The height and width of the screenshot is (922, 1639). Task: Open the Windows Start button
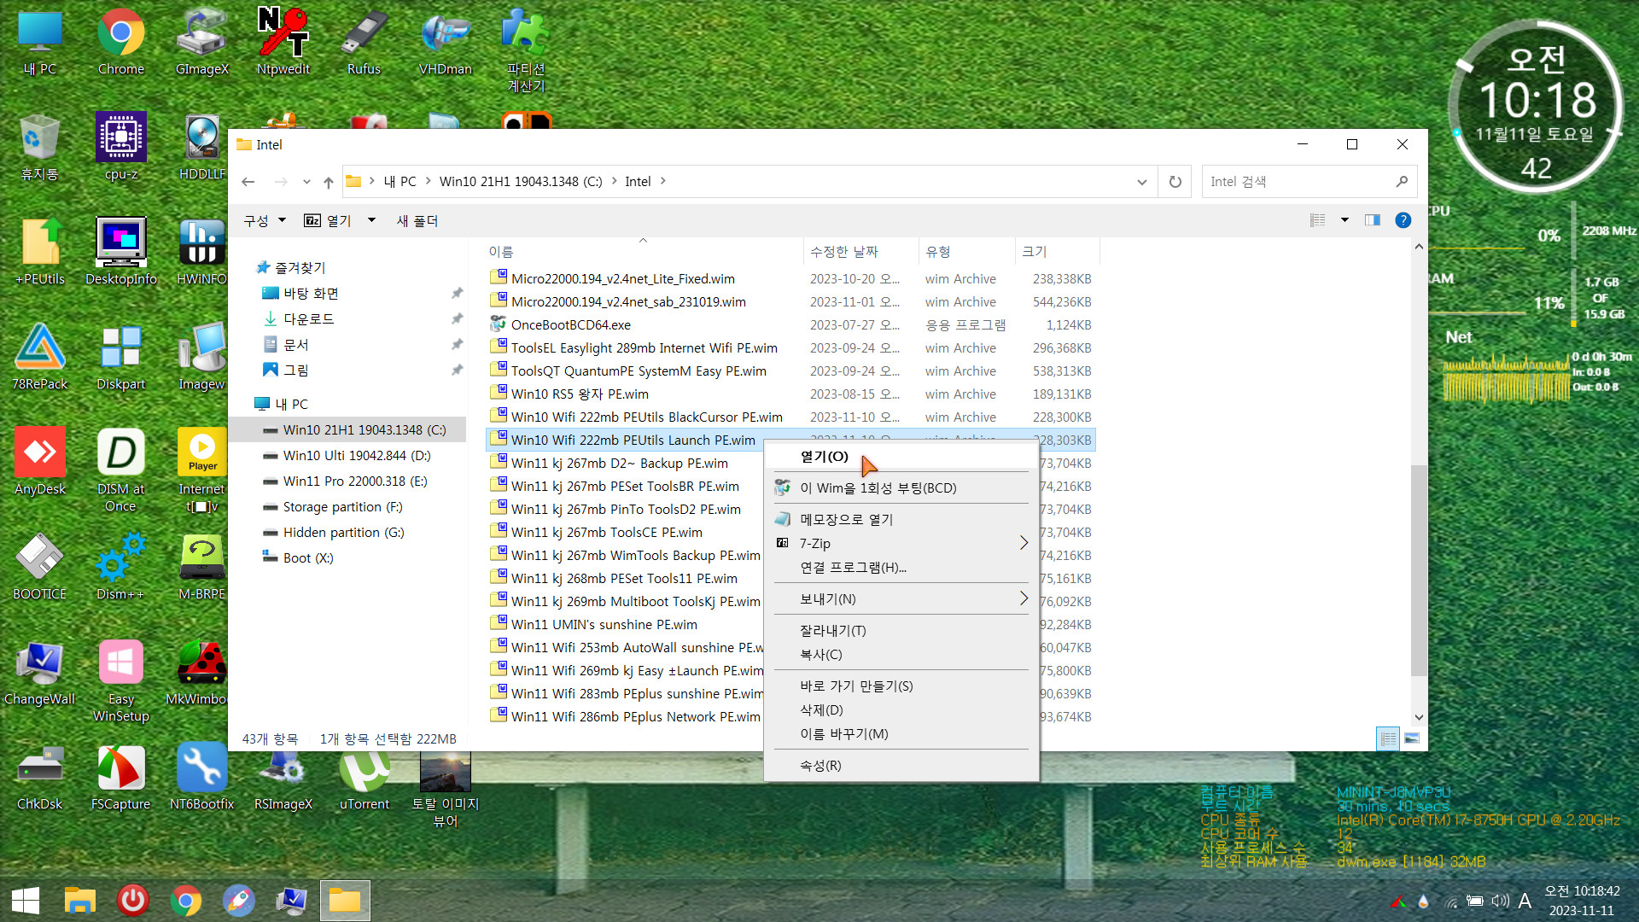[x=26, y=900]
